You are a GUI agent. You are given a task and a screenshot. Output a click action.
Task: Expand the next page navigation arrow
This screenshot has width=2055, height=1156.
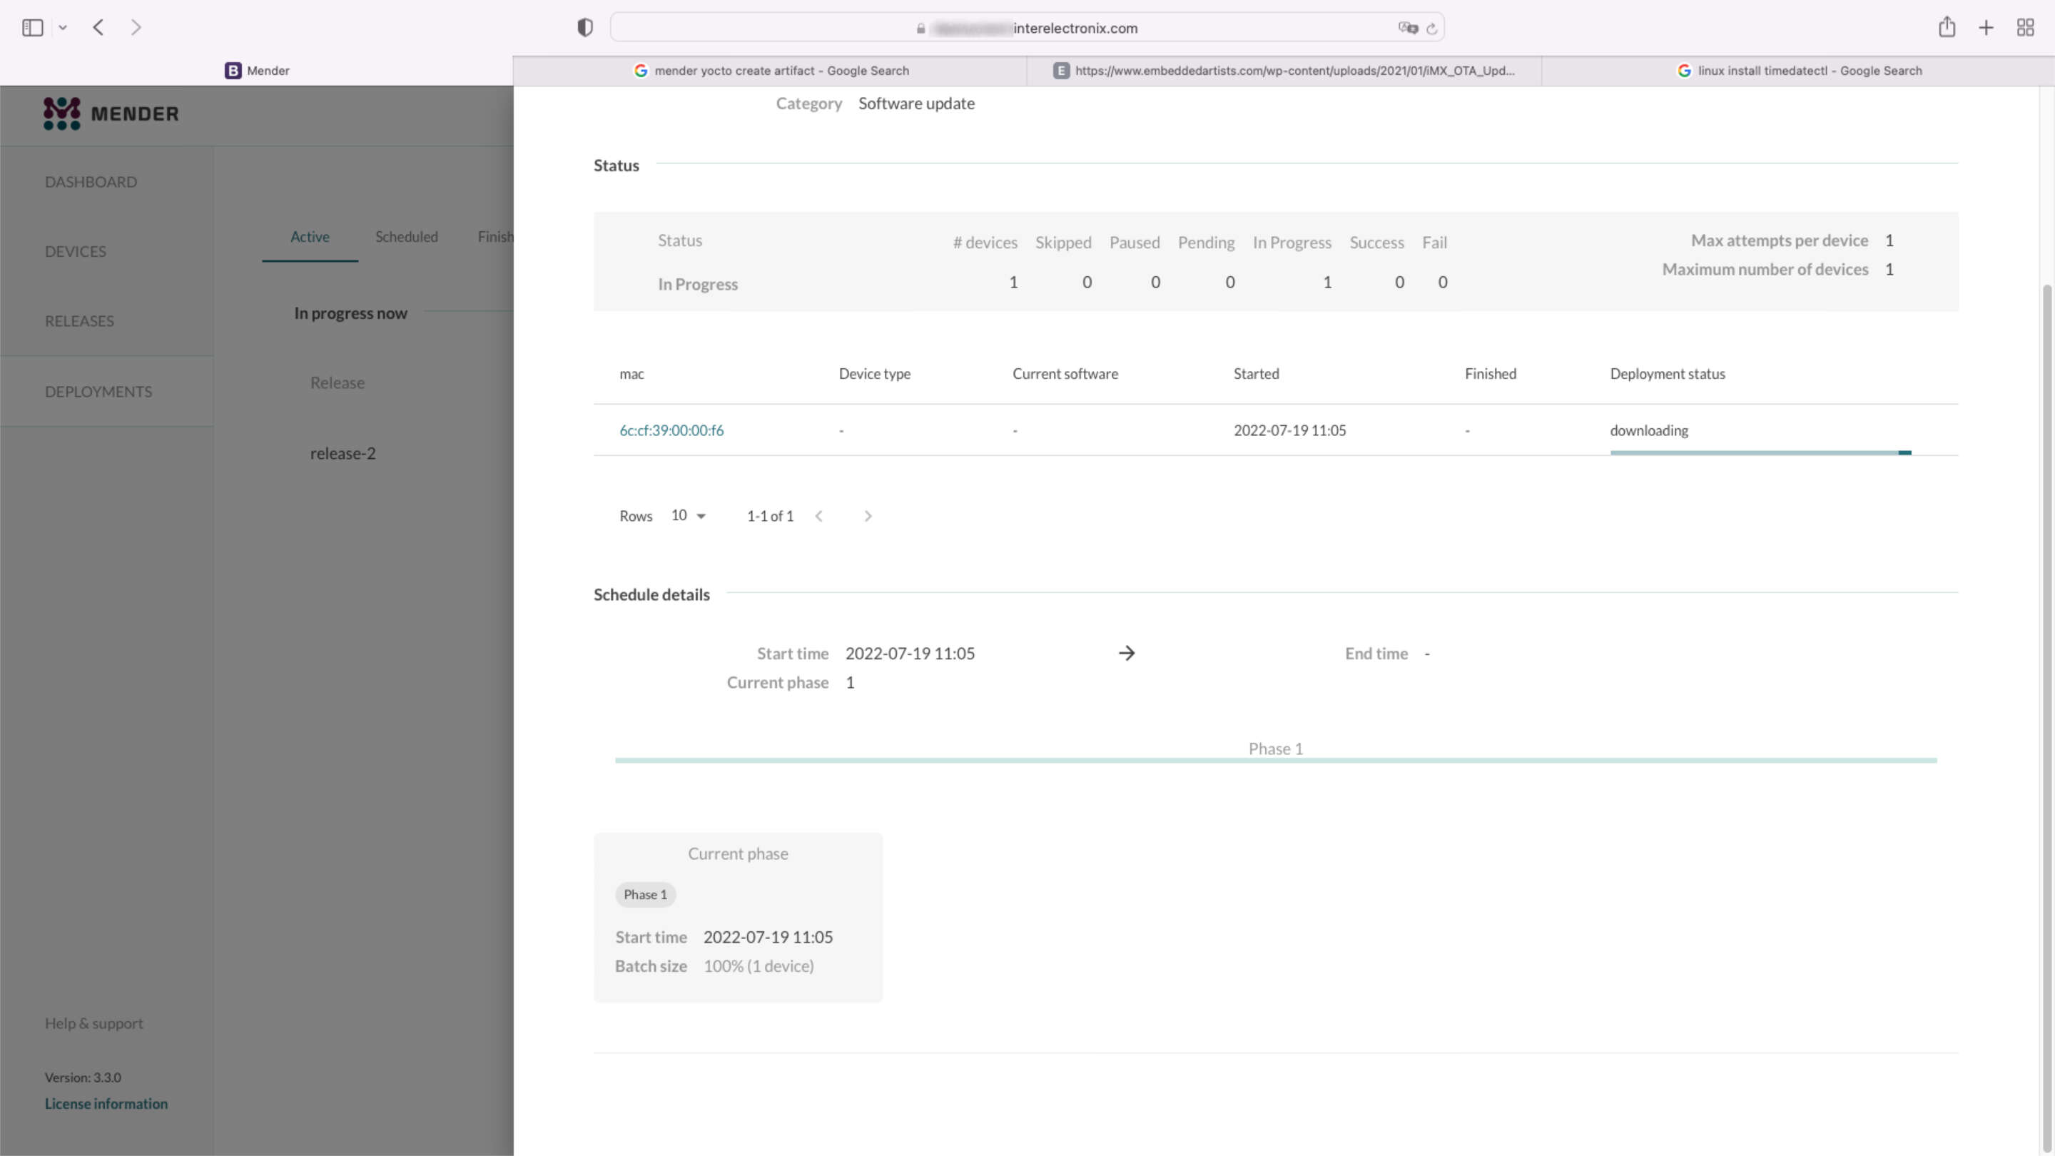tap(868, 515)
